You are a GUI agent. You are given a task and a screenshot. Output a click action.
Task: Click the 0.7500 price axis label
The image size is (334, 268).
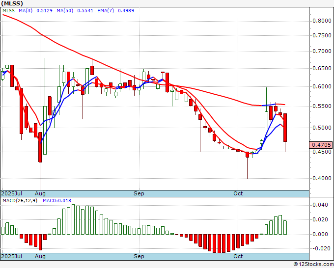[x=322, y=35]
